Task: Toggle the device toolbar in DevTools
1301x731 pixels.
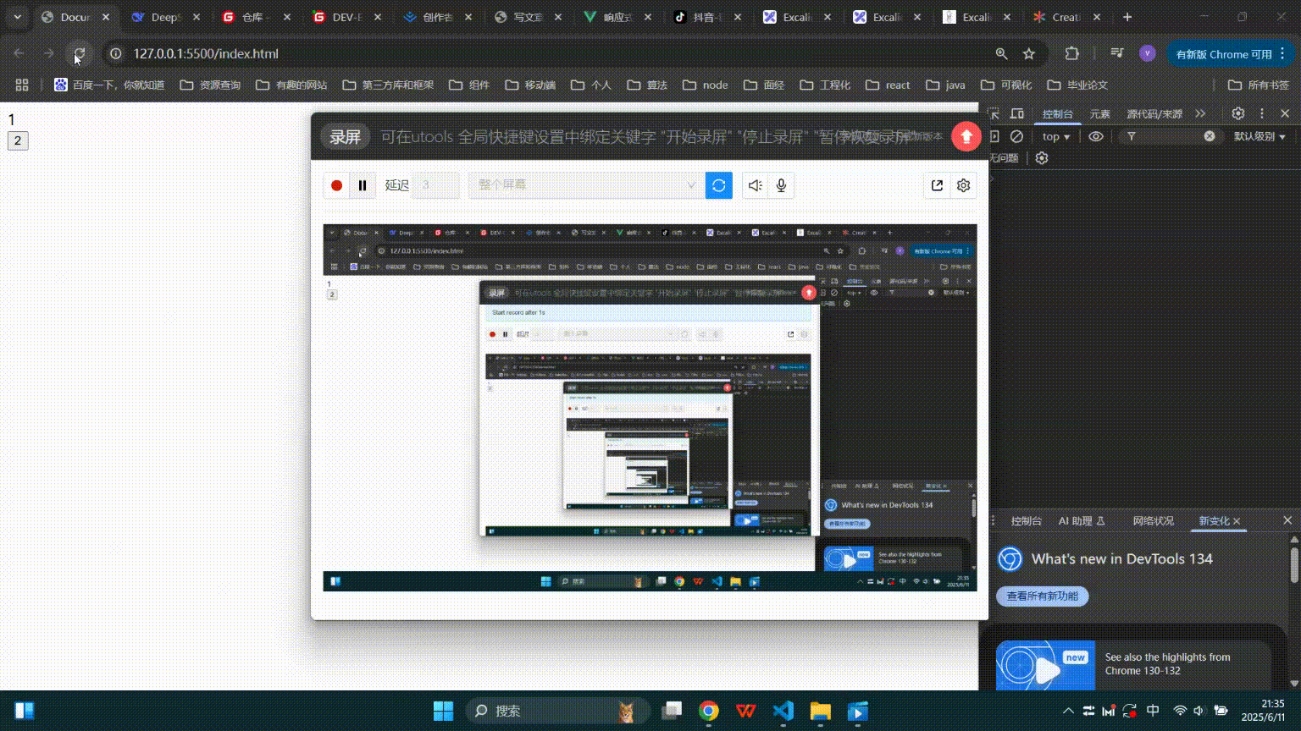Action: [1016, 113]
